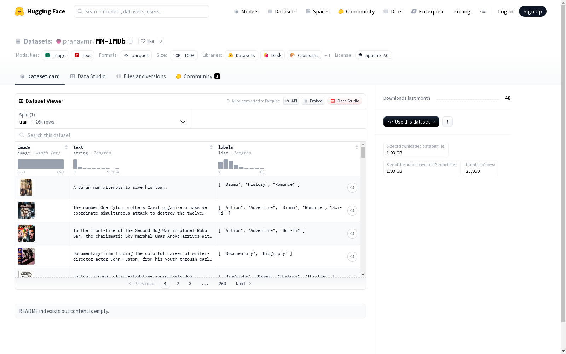Expand the JSON view for the Cylon brothers row
This screenshot has width=566, height=354.
pos(352,211)
